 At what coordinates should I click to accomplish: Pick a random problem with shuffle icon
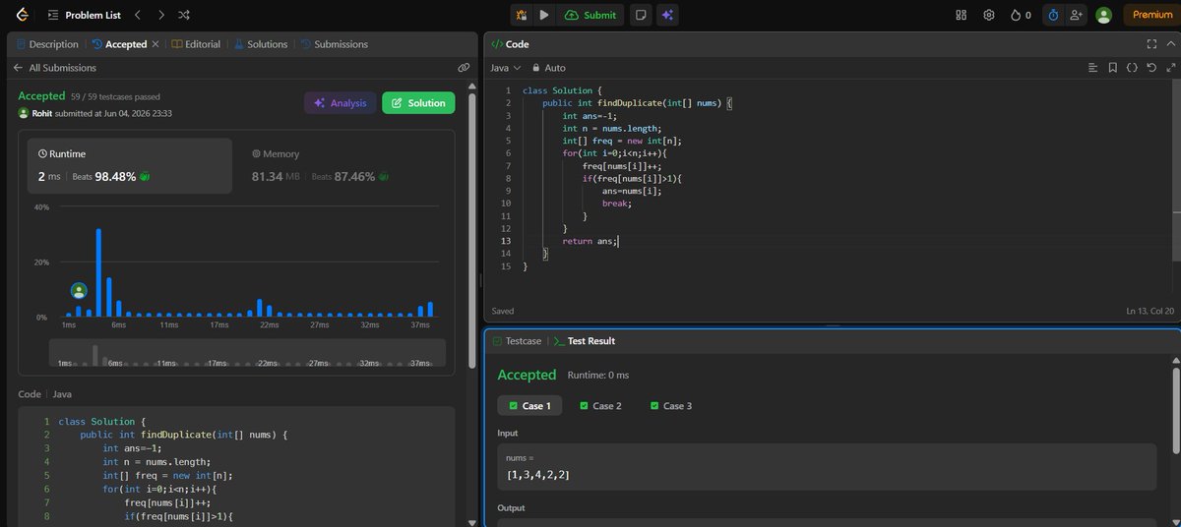186,15
